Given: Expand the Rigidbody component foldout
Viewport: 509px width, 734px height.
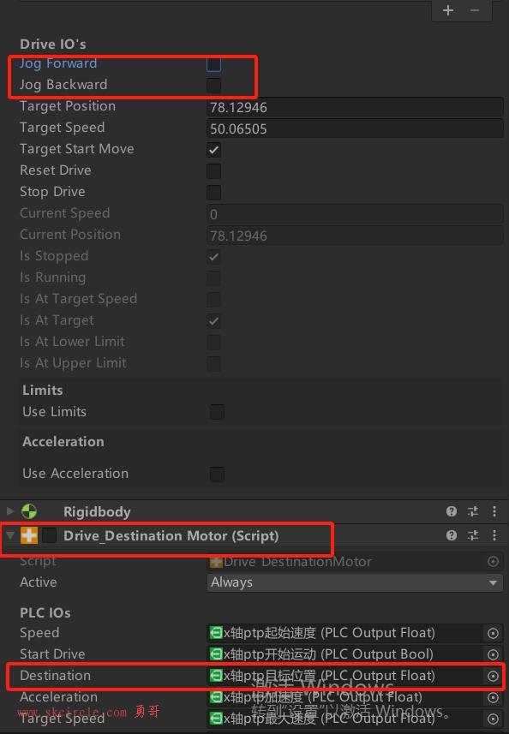Looking at the screenshot, I should (10, 510).
